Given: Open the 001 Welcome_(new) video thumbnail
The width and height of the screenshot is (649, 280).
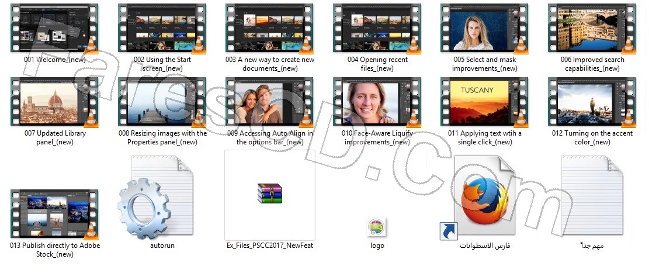Looking at the screenshot, I should 55,27.
